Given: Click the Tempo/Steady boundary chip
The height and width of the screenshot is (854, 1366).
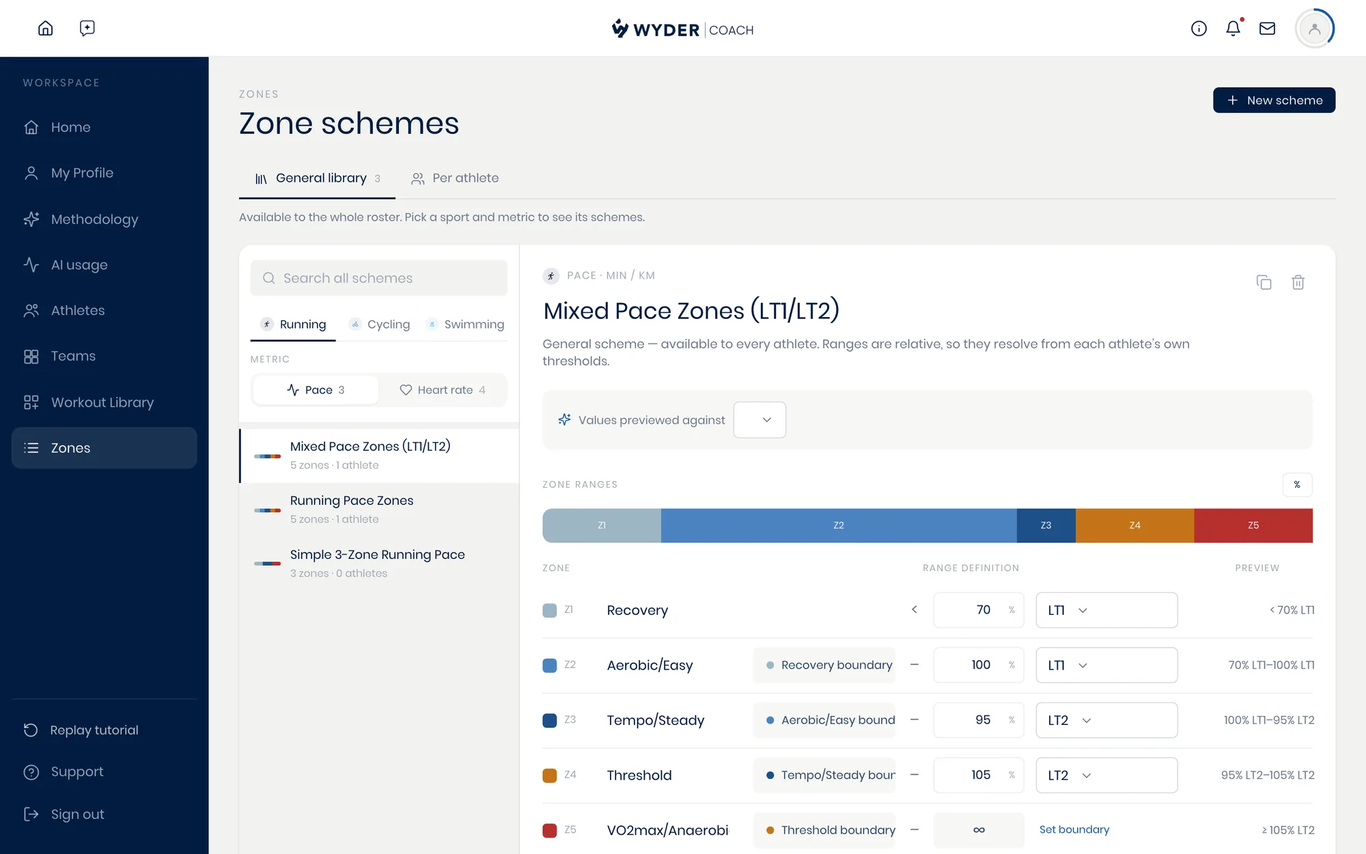Looking at the screenshot, I should click(824, 775).
